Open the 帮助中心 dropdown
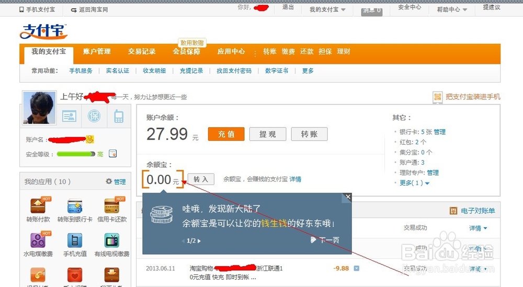This screenshot has height=287, width=523. point(452,9)
